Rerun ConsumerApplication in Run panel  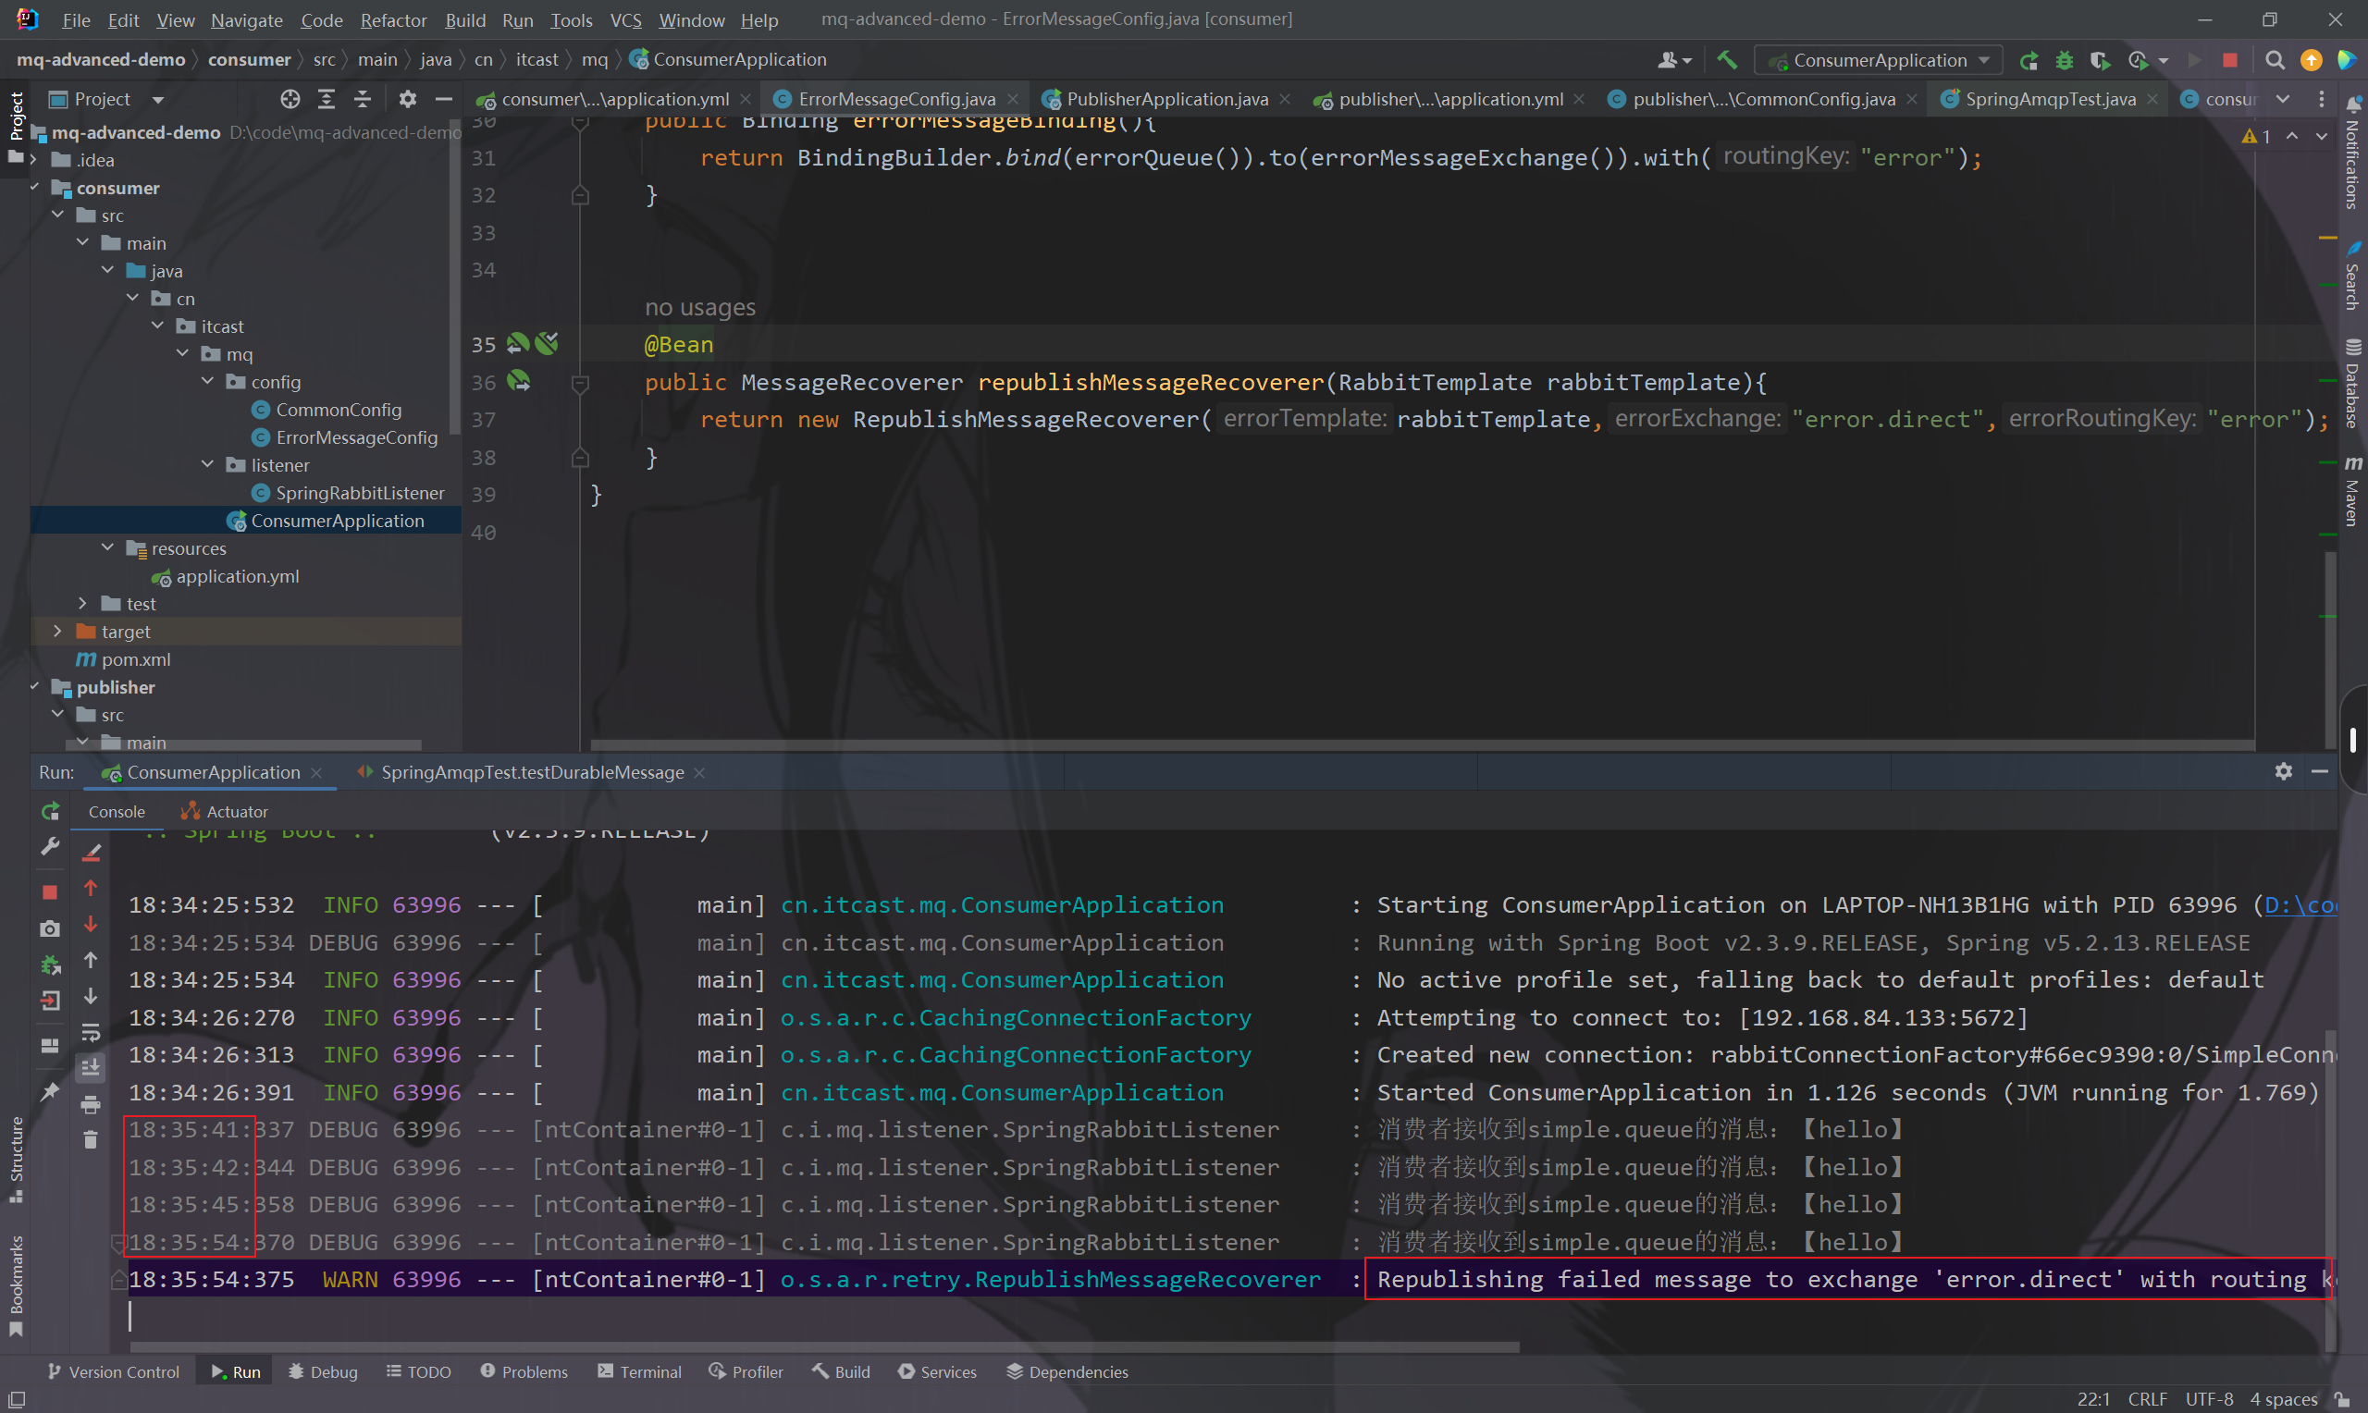click(x=51, y=811)
